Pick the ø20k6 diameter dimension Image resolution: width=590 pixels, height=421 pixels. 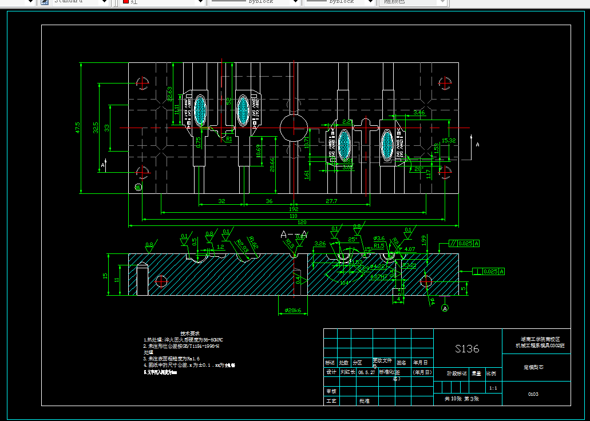[x=292, y=311]
